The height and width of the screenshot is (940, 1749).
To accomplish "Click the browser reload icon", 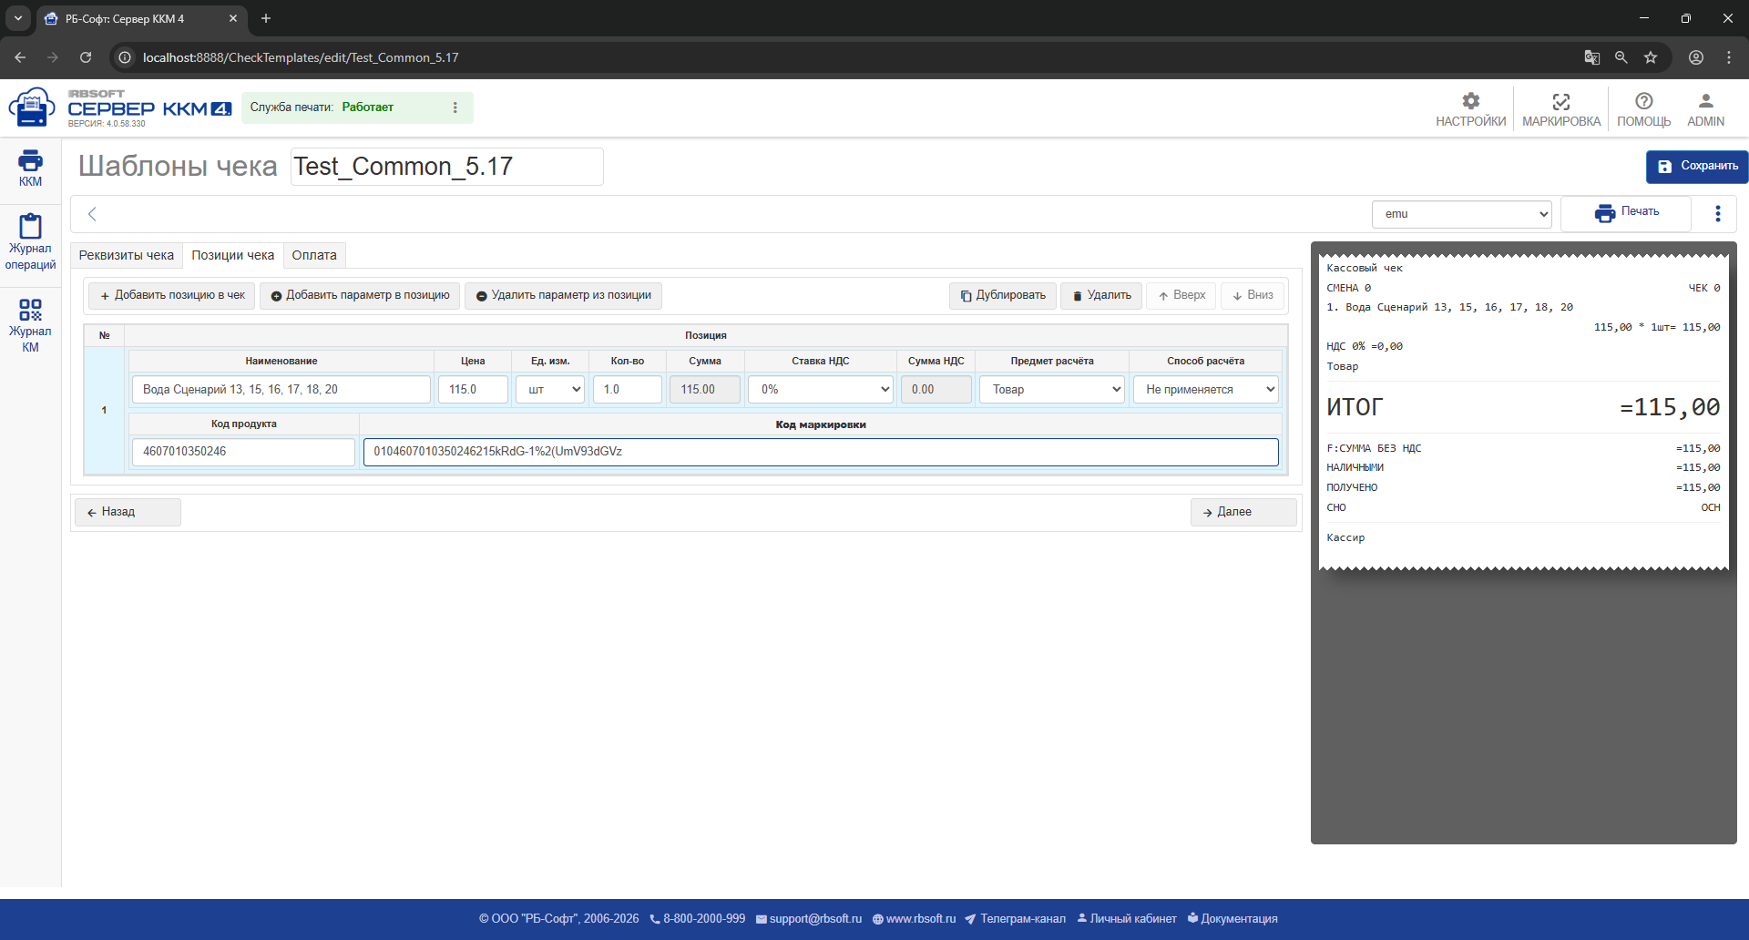I will [x=86, y=57].
